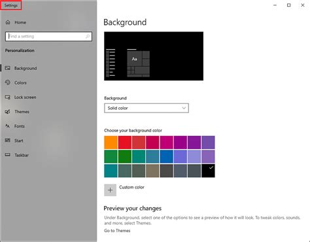Open the Lock screen page
This screenshot has height=242, width=310.
click(48, 97)
